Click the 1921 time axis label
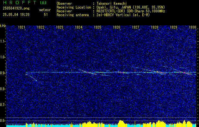The image size is (199, 127). click(x=22, y=27)
